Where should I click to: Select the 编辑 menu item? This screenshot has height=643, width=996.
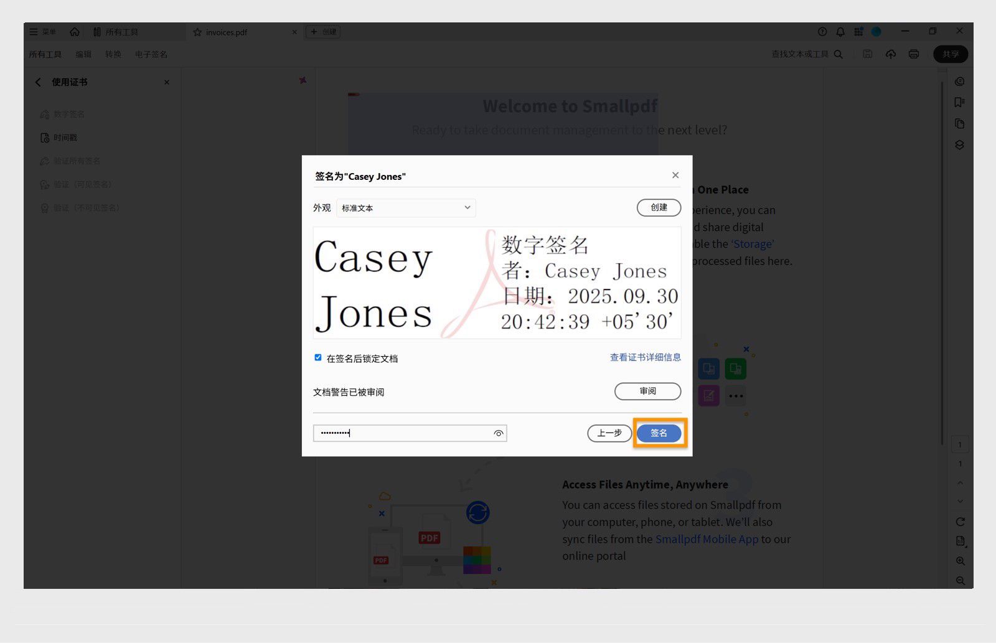coord(83,54)
